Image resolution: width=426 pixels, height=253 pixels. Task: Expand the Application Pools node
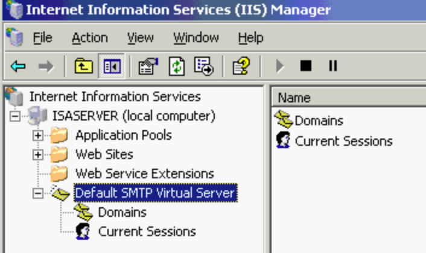pos(38,136)
